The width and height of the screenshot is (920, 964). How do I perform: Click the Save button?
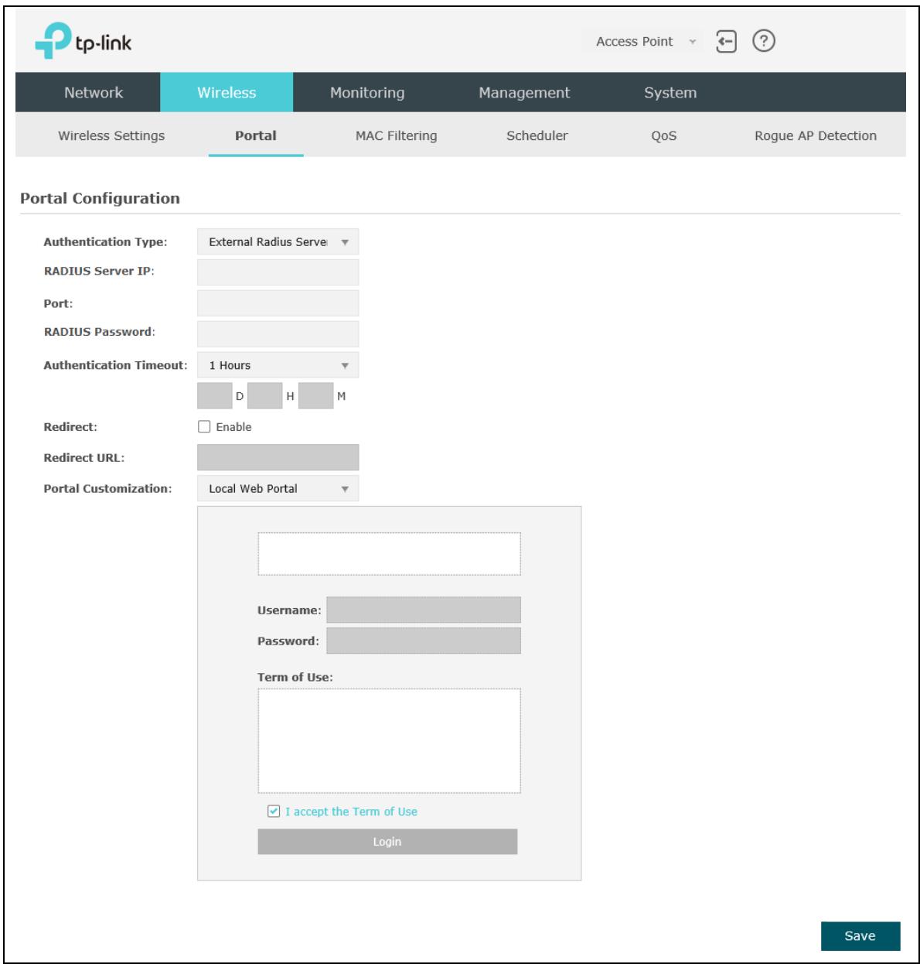[x=860, y=936]
